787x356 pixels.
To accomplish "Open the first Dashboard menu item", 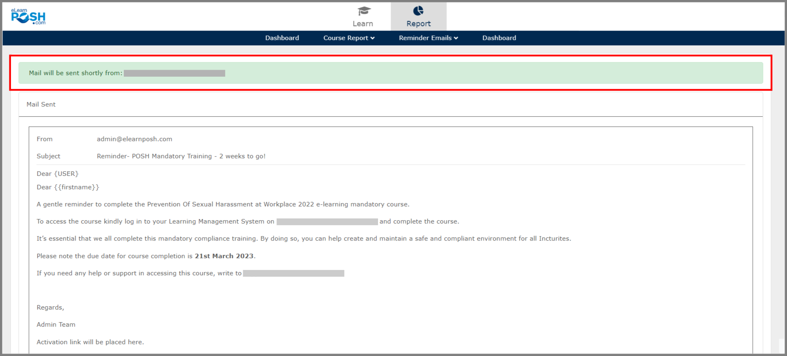I will (x=282, y=38).
